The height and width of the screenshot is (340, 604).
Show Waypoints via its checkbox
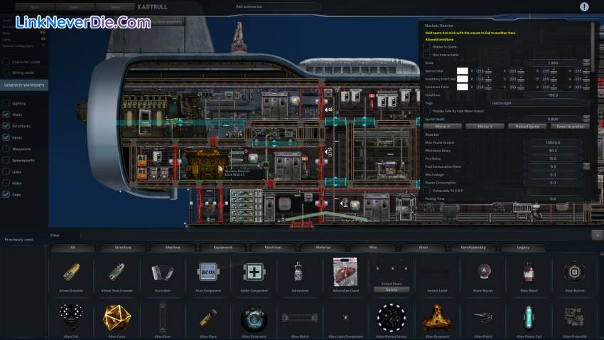tap(6, 149)
